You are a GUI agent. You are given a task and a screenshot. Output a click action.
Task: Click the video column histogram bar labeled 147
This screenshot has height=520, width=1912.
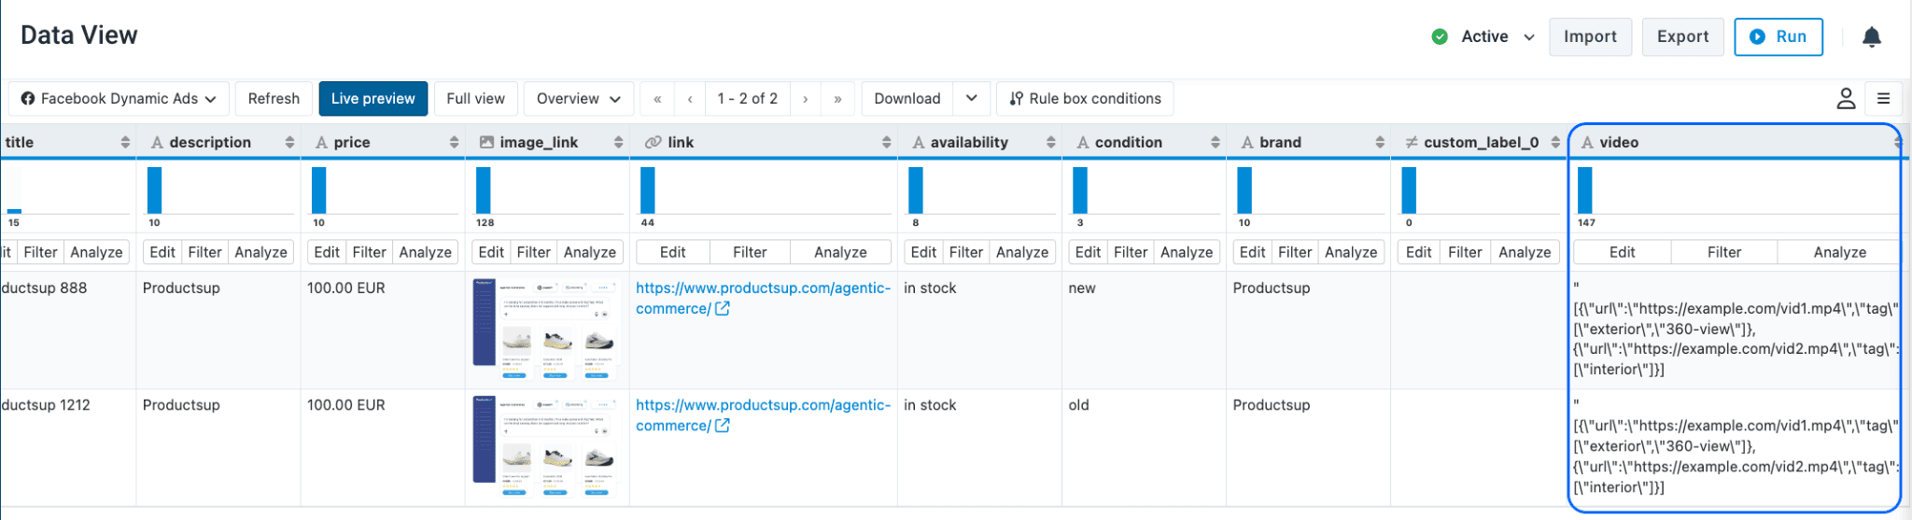click(1584, 190)
